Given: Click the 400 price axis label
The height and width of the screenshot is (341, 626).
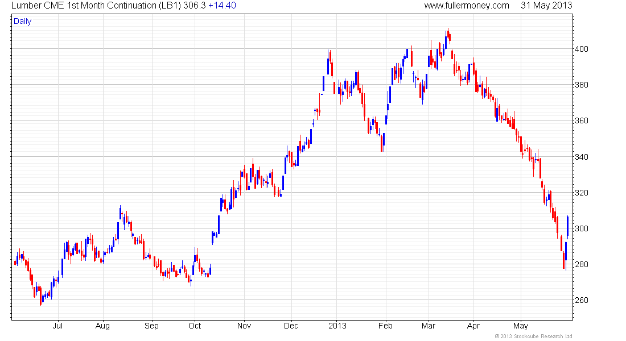Looking at the screenshot, I should pyautogui.click(x=581, y=49).
